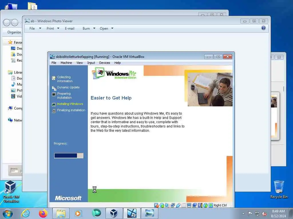Maximize the Windows Photo Viewer window
Screen dimensions: 293x219
pos(254,21)
